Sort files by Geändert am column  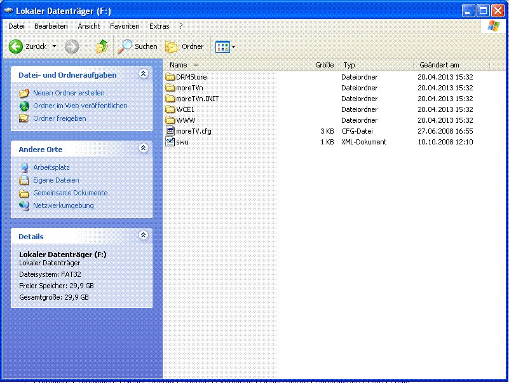click(x=439, y=65)
